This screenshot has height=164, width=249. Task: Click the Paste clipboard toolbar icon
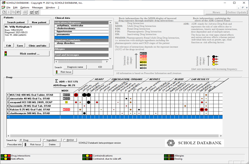pyautogui.click(x=19, y=12)
